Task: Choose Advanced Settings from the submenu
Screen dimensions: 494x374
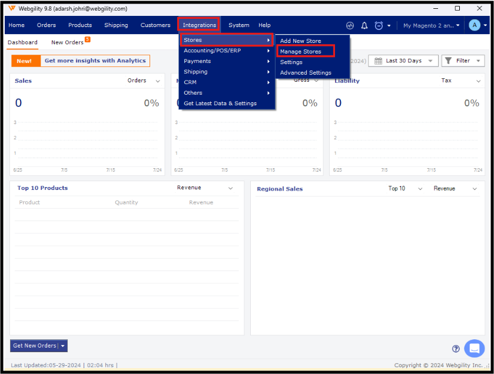Action: point(313,73)
